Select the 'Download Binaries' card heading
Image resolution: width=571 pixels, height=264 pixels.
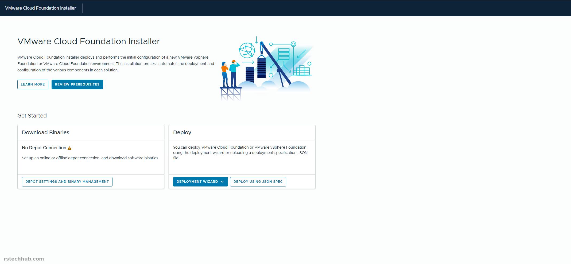[x=45, y=132]
